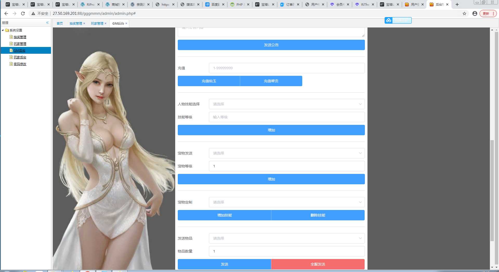The width and height of the screenshot is (499, 272).
Task: Reload the current admin page
Action: [x=23, y=13]
